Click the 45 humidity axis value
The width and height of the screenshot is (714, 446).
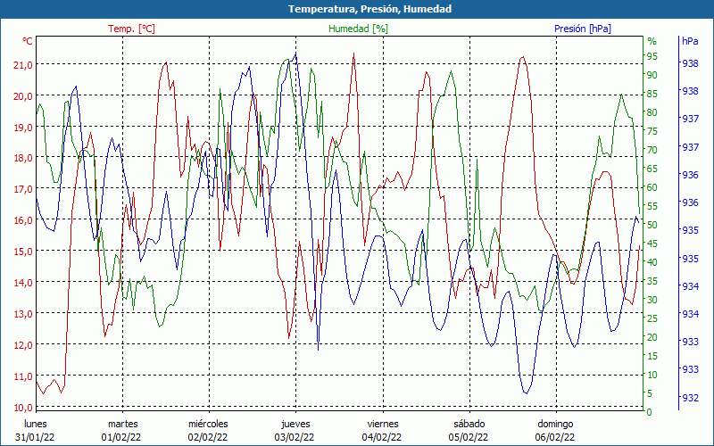[652, 244]
